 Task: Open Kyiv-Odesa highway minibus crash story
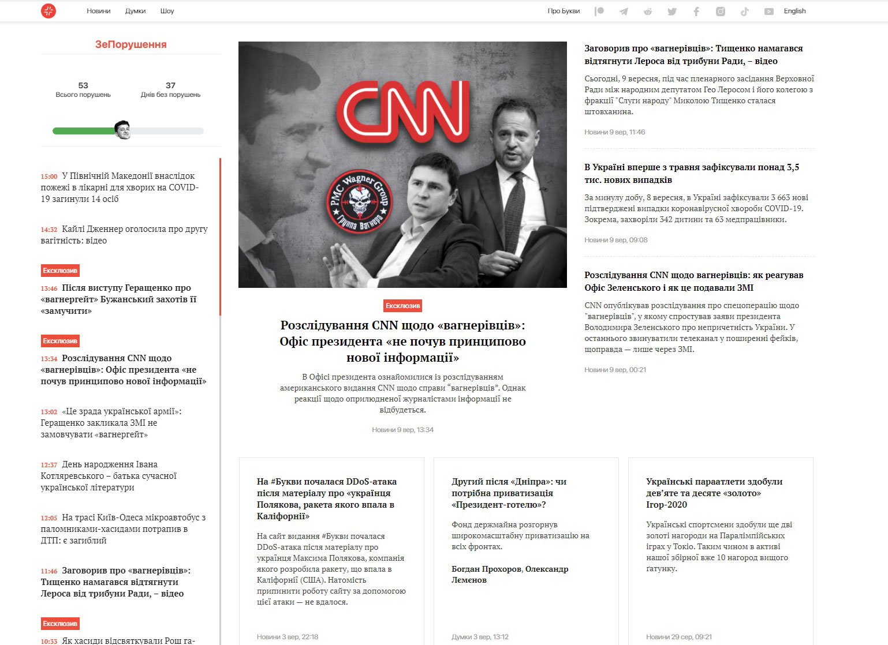[123, 529]
